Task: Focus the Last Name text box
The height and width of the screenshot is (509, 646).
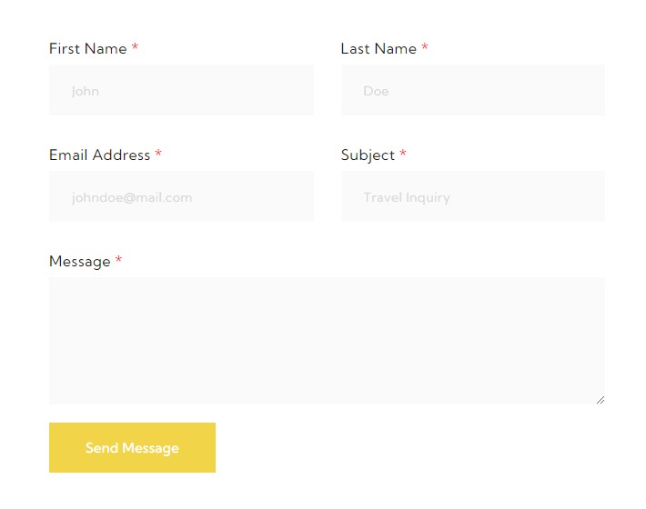Action: [x=472, y=90]
